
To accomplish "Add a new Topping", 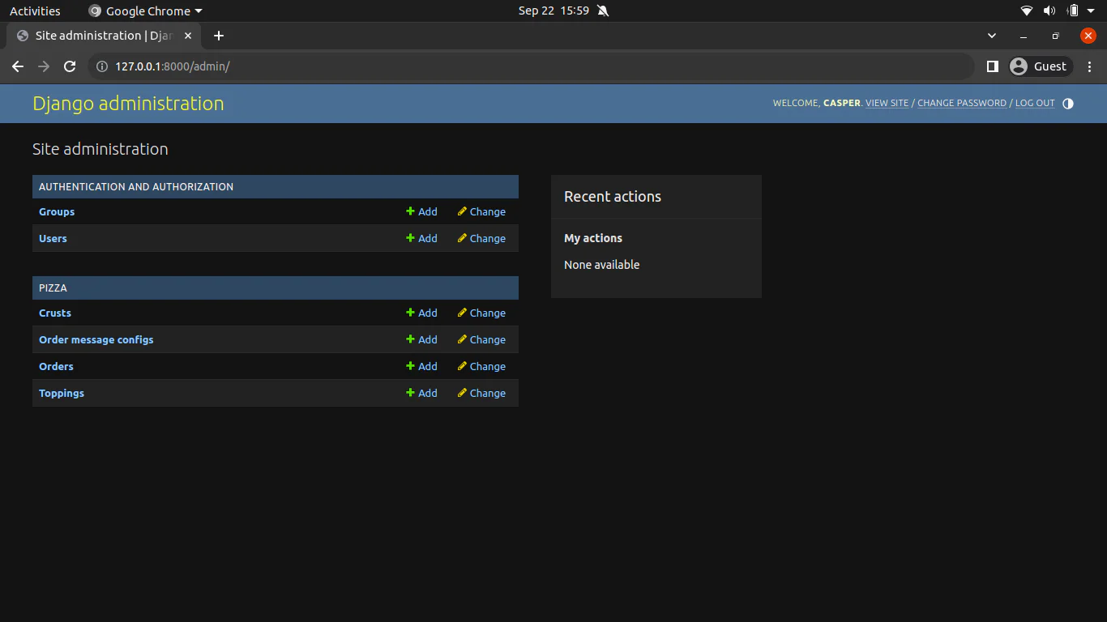I will [x=421, y=394].
